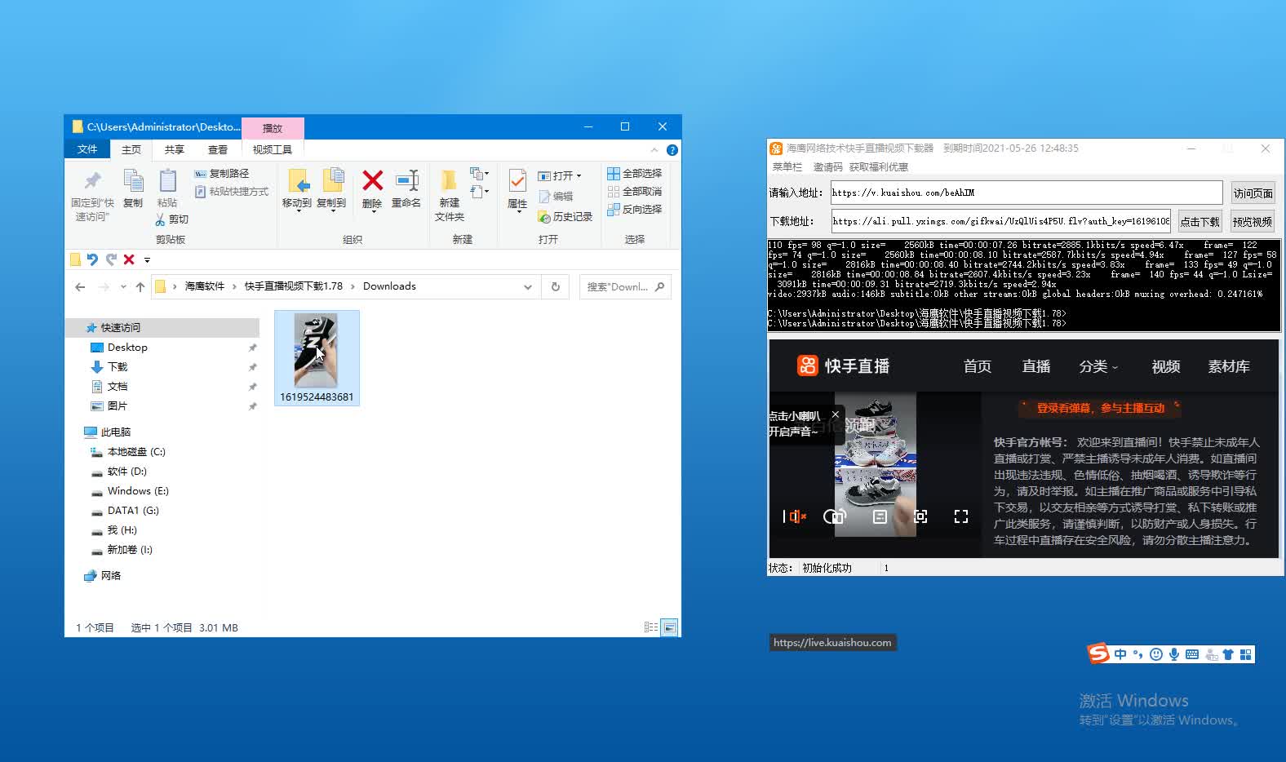
Task: Select the 1619524483681 video thumbnail
Action: point(317,357)
